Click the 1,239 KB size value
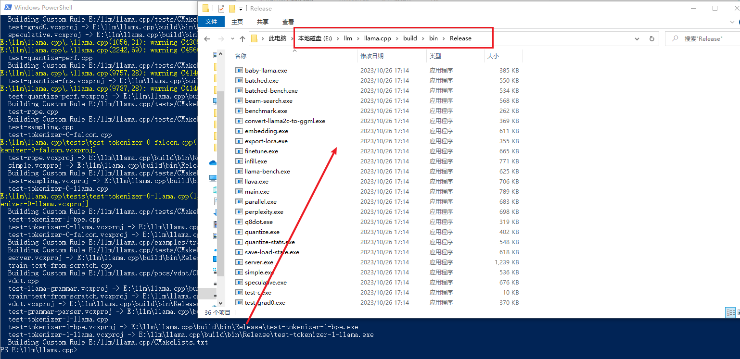Image resolution: width=740 pixels, height=359 pixels. coord(507,262)
